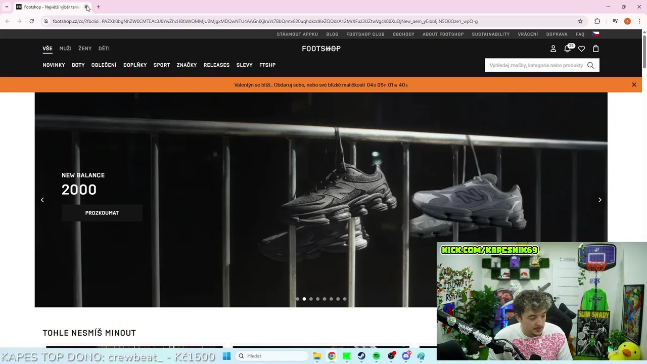Go forward in browser history

click(19, 21)
